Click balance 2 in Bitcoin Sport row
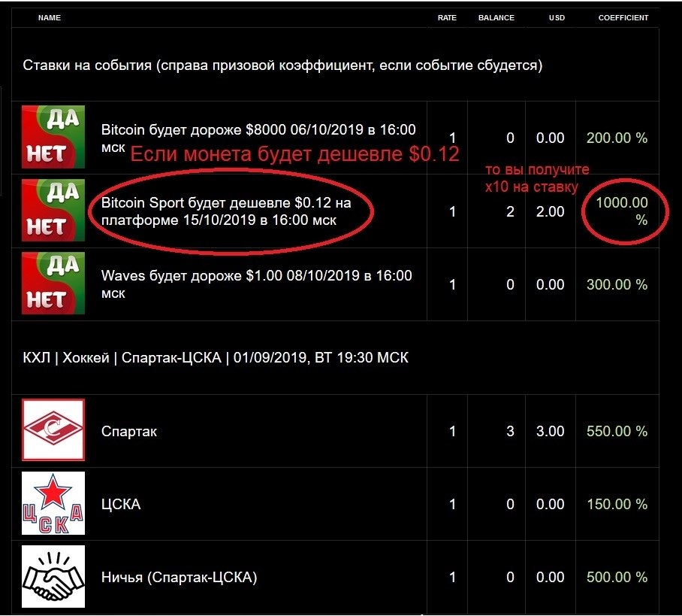The image size is (682, 616). coord(510,211)
